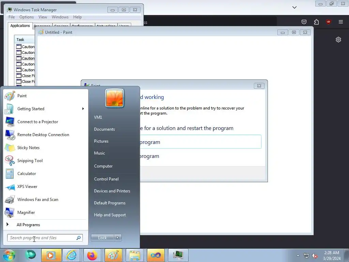The width and height of the screenshot is (349, 262).
Task: Open Default Programs
Action: click(110, 203)
